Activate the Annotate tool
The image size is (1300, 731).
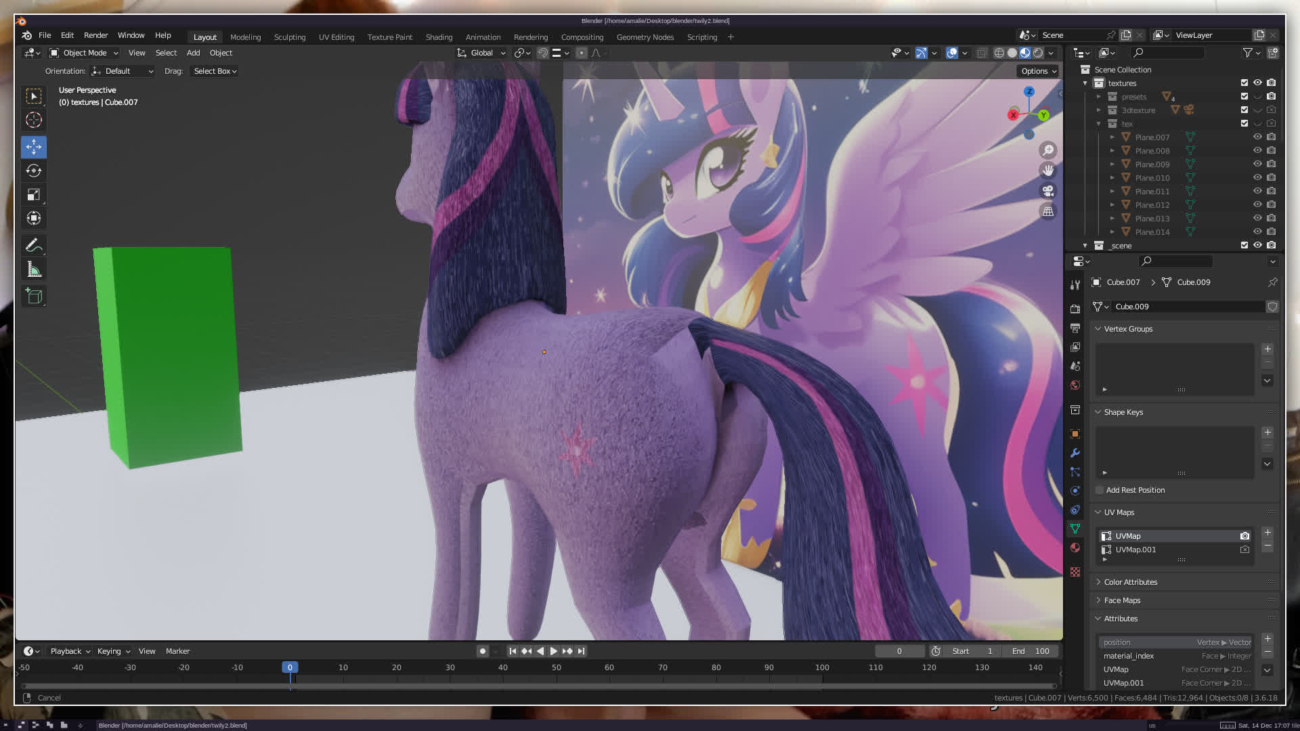pyautogui.click(x=34, y=245)
